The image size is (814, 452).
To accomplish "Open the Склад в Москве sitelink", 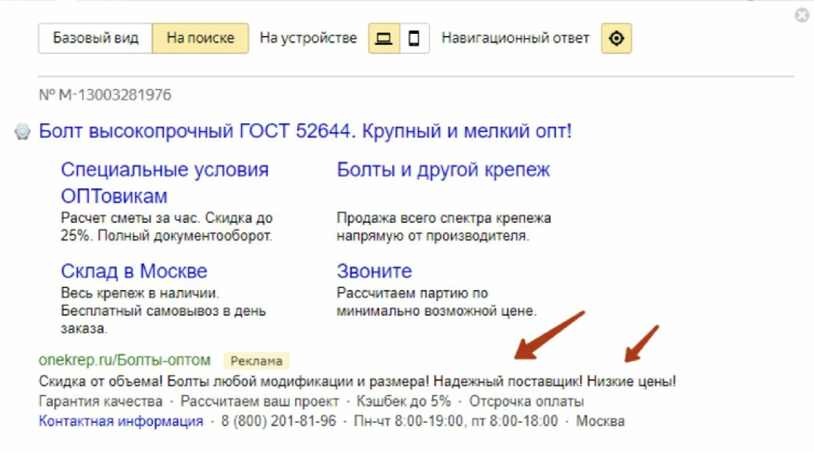I will pos(134,271).
